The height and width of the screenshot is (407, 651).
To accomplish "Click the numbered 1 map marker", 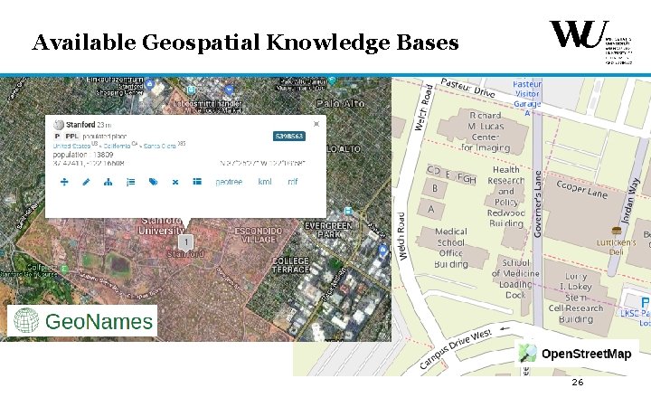I will 186,242.
